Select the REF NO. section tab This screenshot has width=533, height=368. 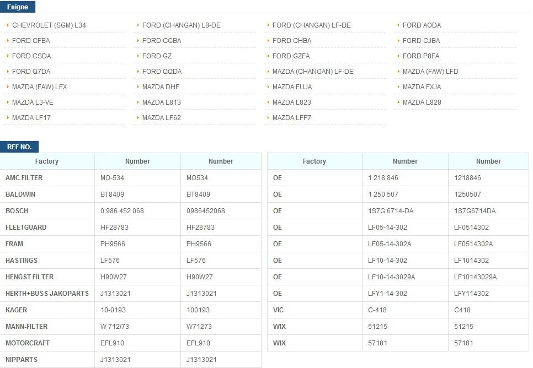click(x=19, y=147)
